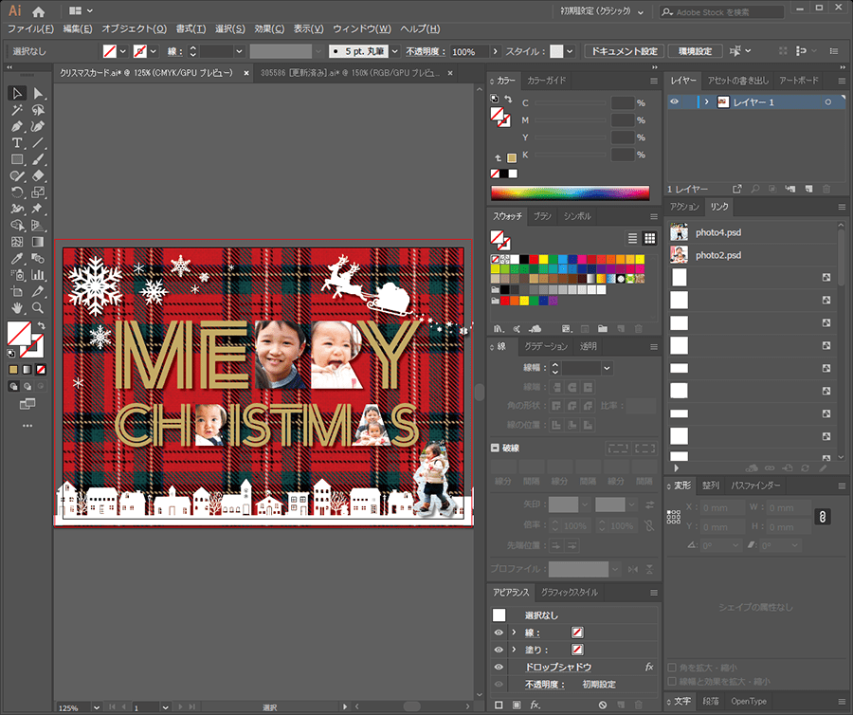
Task: Switch to the アートボード tab
Action: click(x=798, y=81)
